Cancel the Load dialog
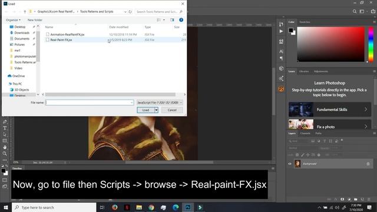377x212 pixels. [172, 110]
